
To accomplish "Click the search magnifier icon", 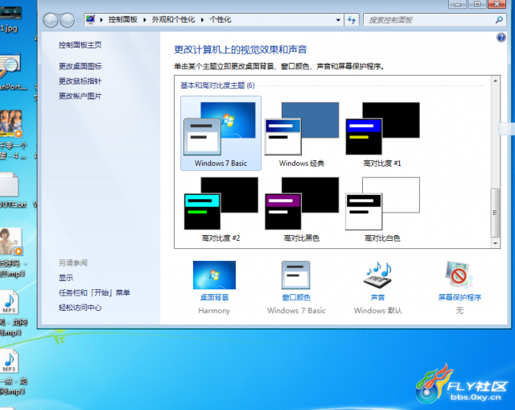I will (499, 20).
